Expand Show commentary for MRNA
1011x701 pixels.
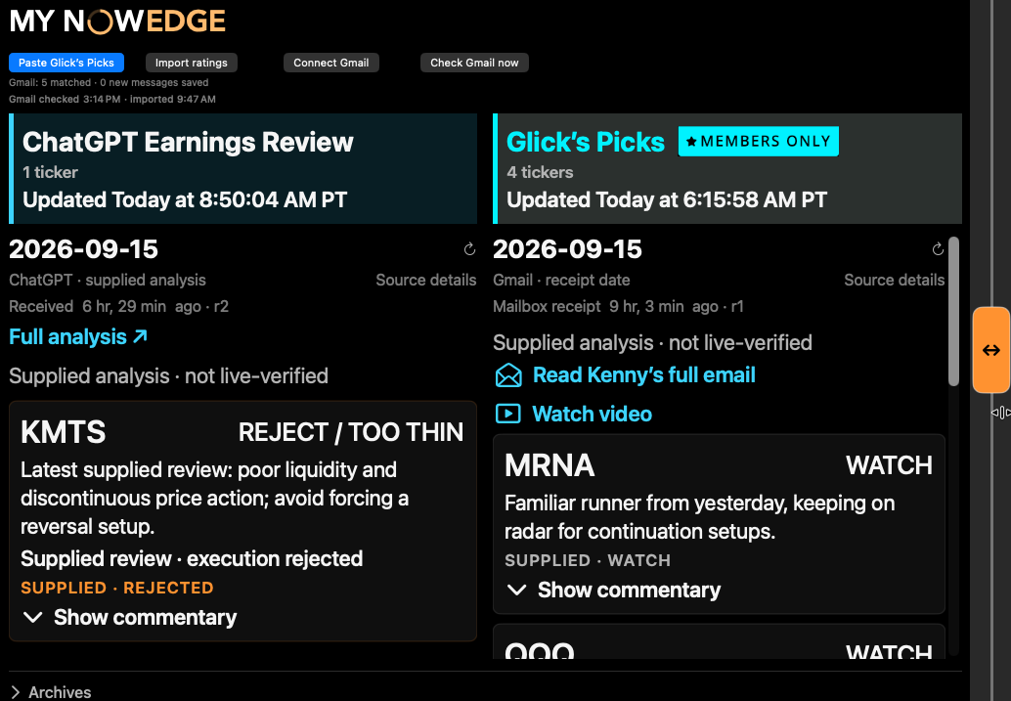[x=613, y=590]
